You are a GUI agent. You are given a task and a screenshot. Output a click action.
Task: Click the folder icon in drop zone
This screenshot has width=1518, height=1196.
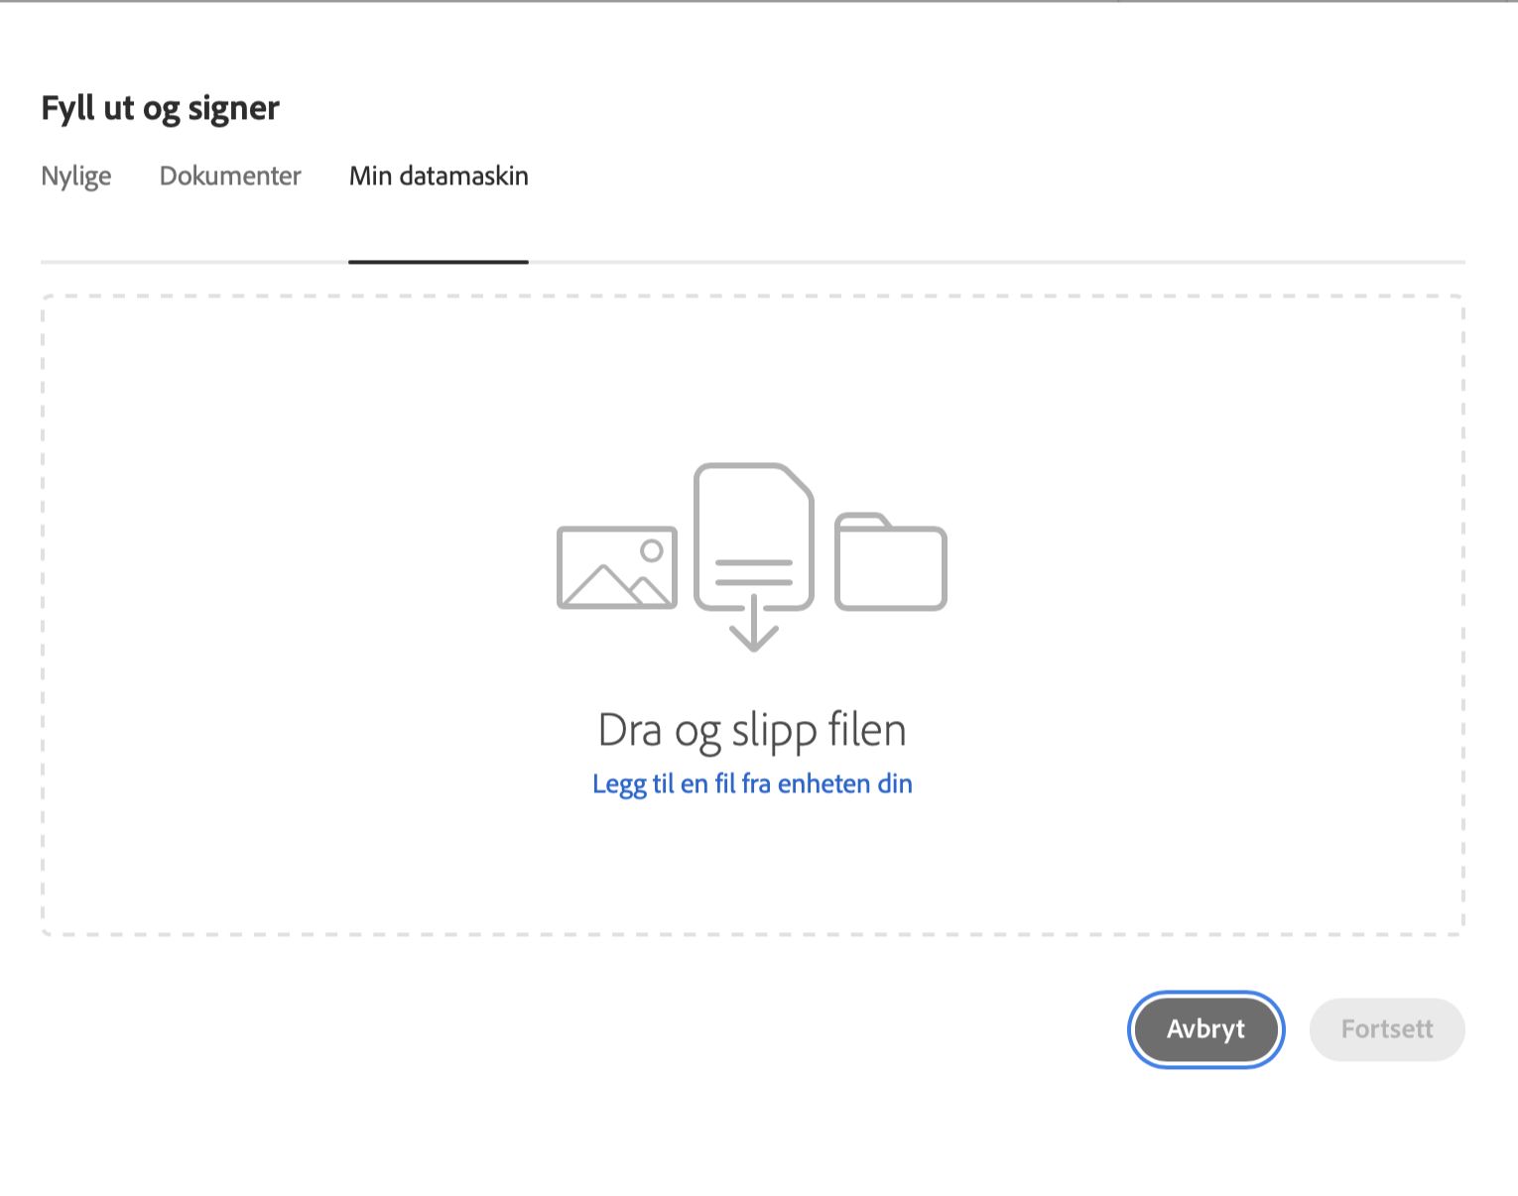pos(891,561)
